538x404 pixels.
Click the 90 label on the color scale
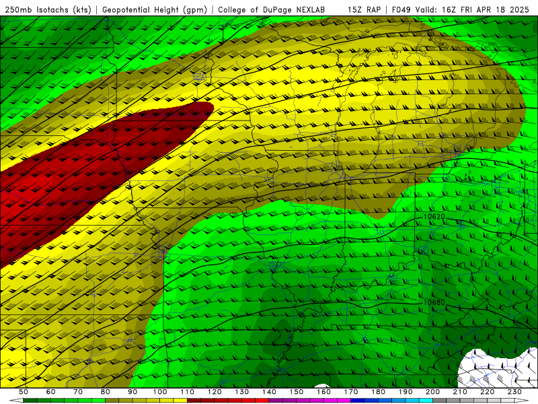pyautogui.click(x=132, y=392)
